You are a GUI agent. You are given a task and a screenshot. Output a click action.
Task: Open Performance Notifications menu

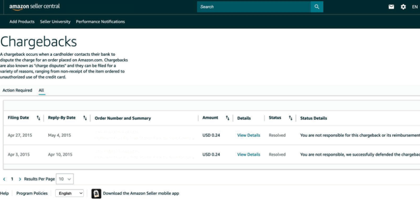100,21
